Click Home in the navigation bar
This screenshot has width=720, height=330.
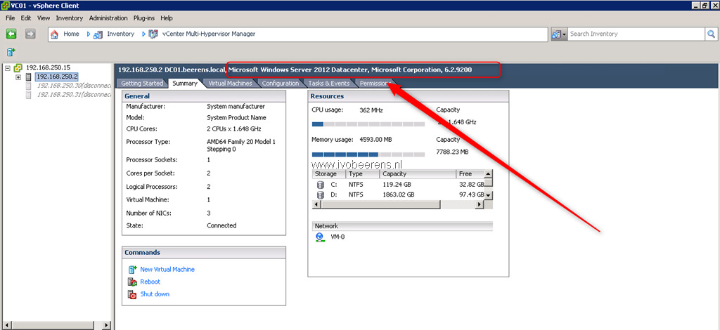71,34
